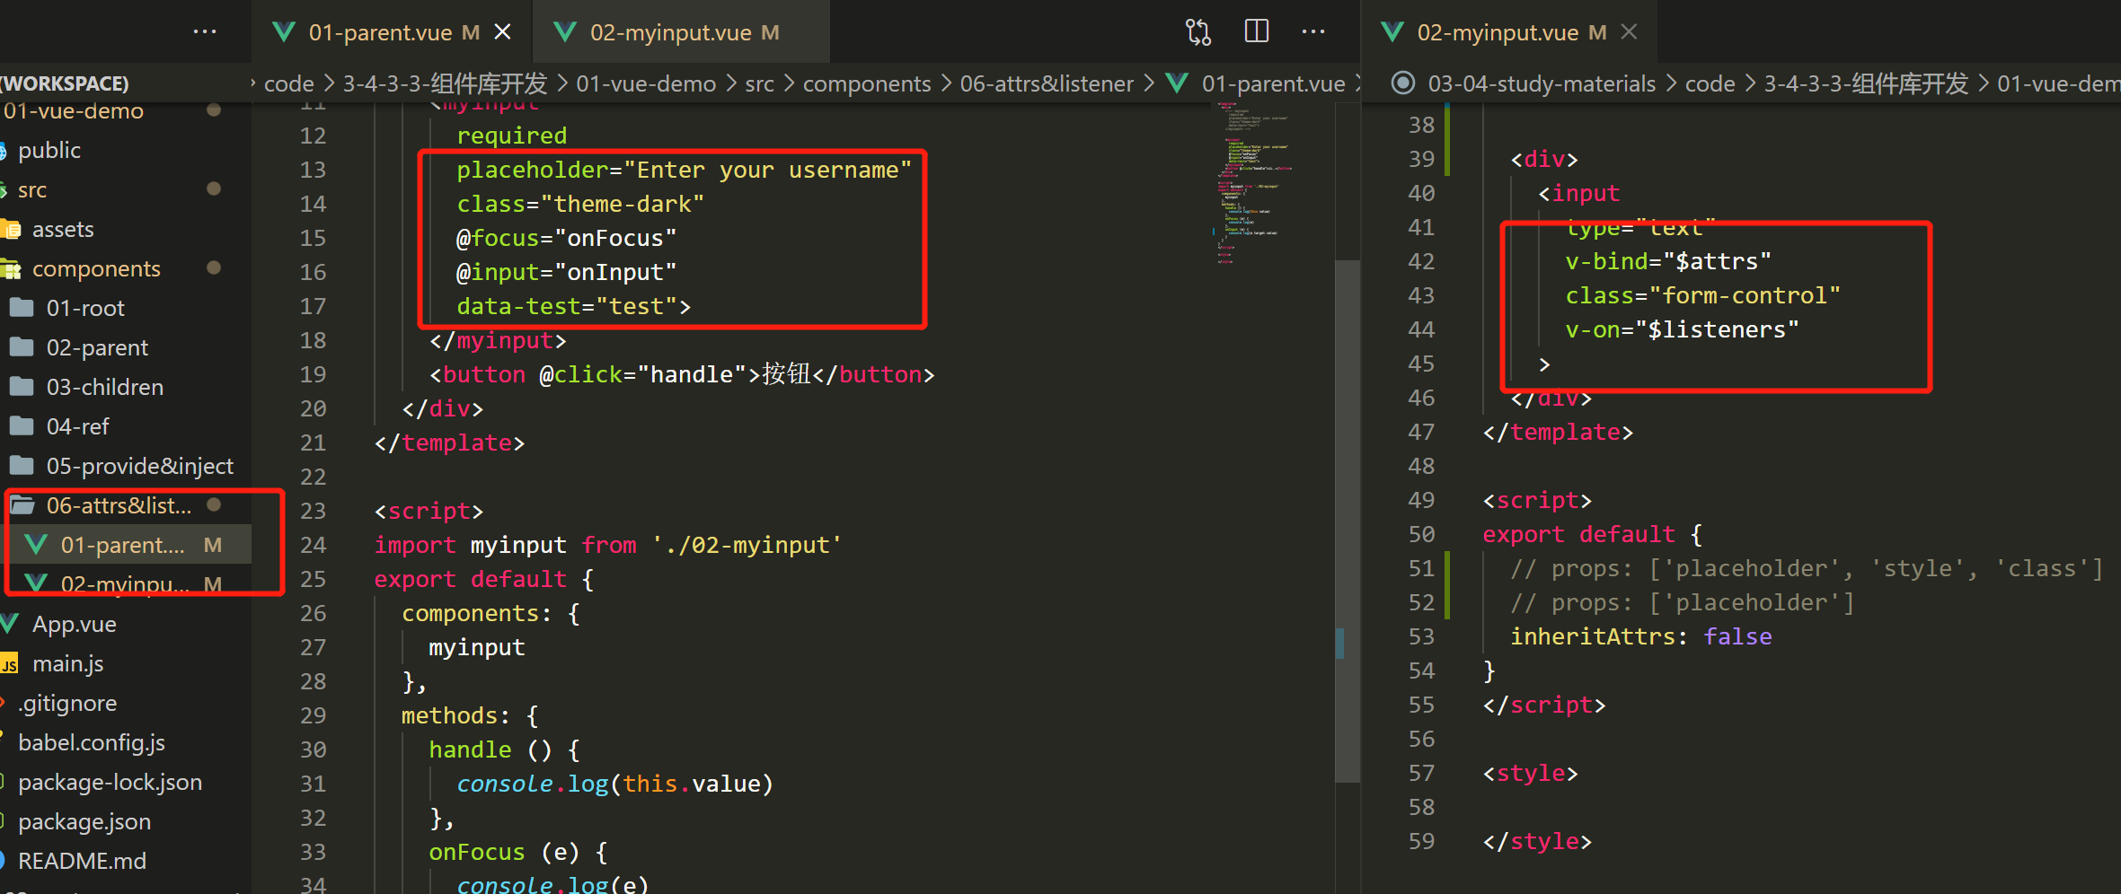Click breadcrumb 'src' in left editor
The width and height of the screenshot is (2121, 894).
(x=759, y=83)
